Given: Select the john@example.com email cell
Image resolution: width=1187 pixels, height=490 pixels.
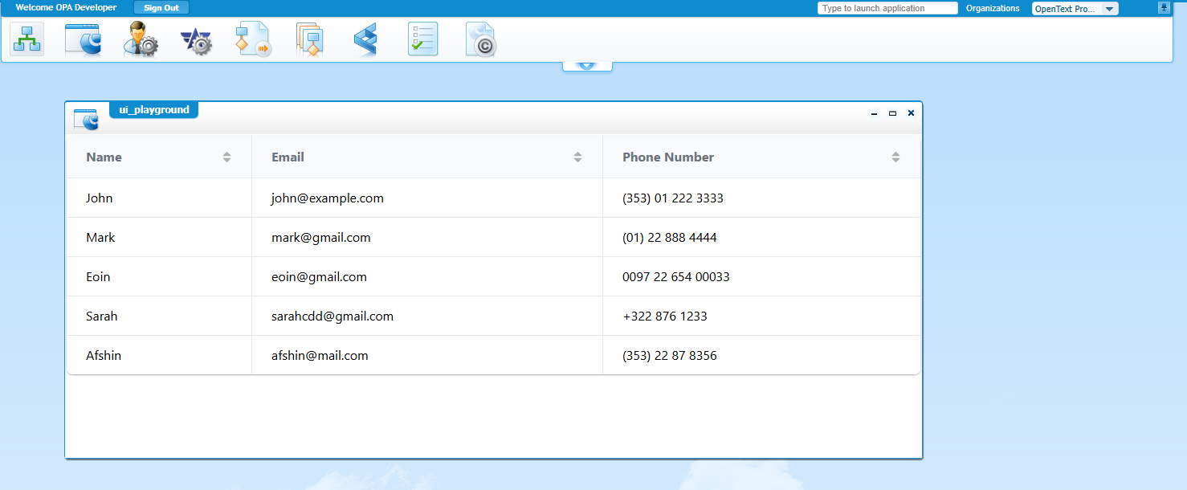Looking at the screenshot, I should click(x=328, y=198).
